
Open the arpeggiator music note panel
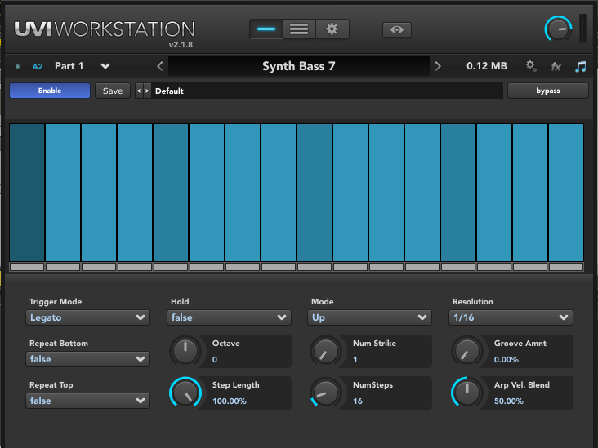pyautogui.click(x=581, y=67)
